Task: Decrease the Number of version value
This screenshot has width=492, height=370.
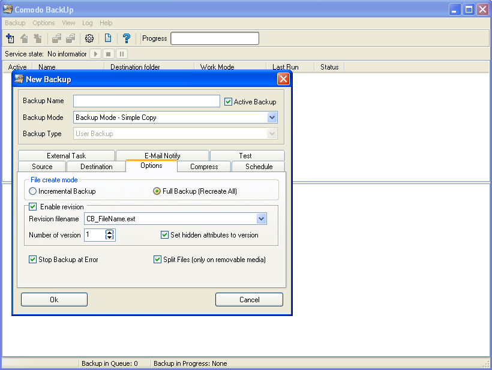Action: (x=109, y=237)
